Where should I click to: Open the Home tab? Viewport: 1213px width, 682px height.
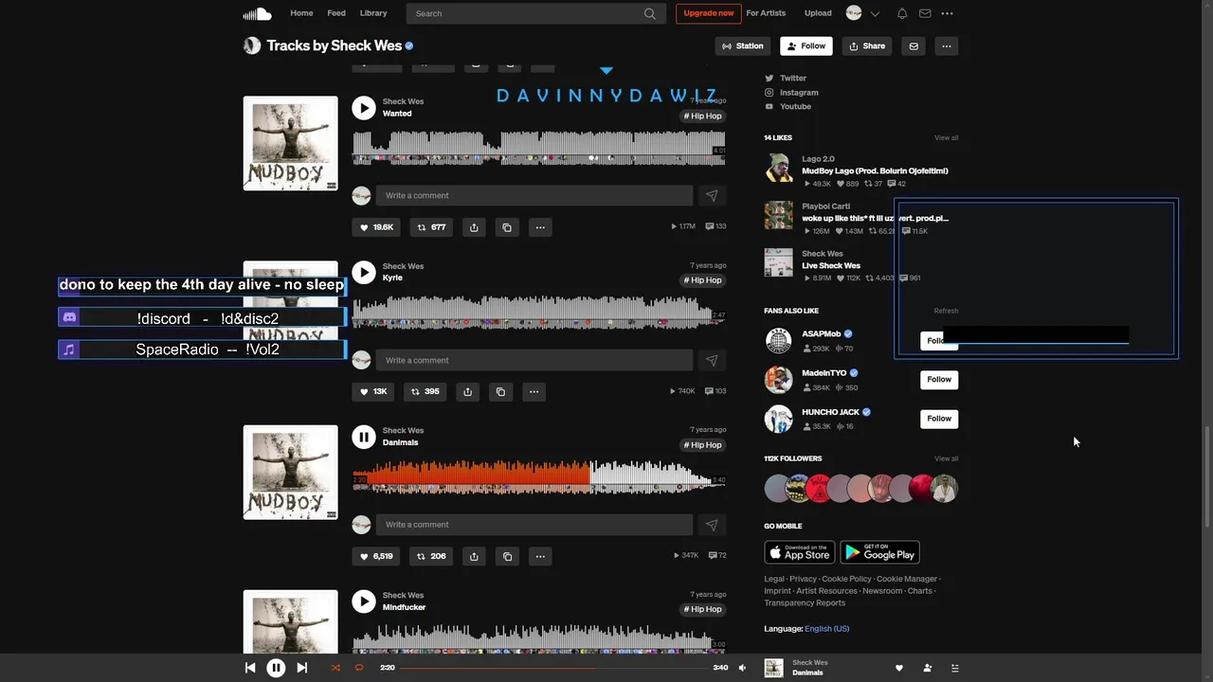pos(301,13)
